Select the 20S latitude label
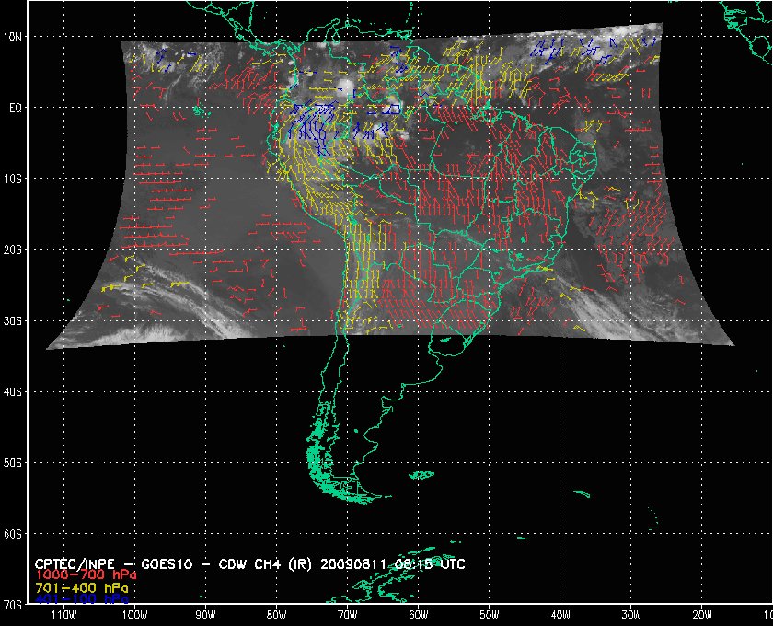773x626 pixels. (x=12, y=249)
